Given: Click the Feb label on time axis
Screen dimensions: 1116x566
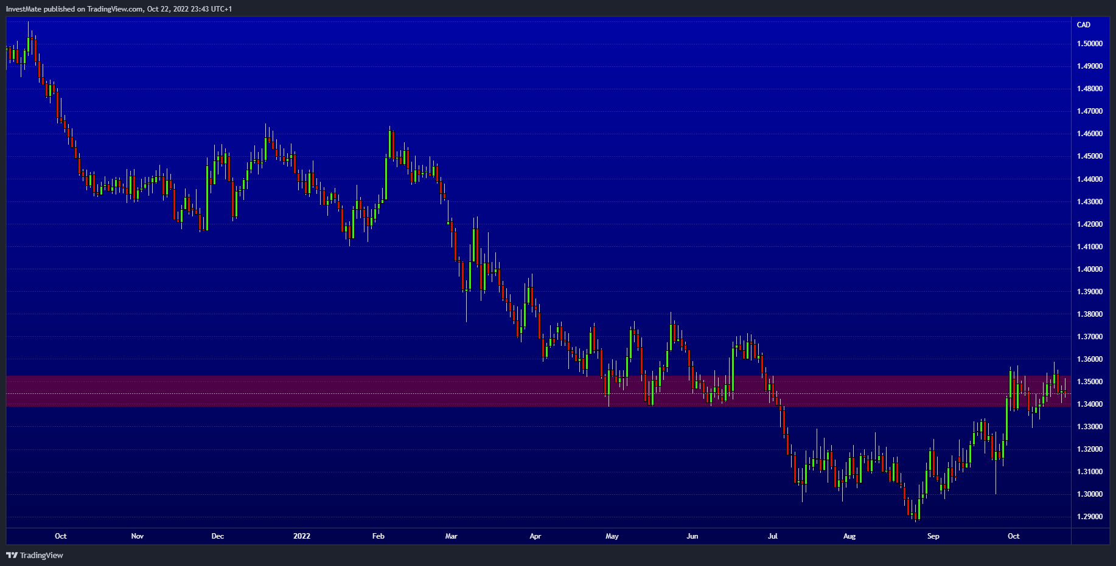Looking at the screenshot, I should [x=378, y=536].
